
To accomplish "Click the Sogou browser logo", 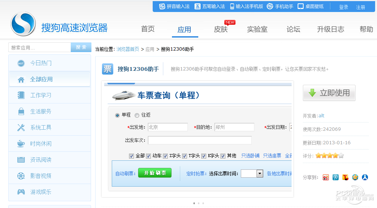I will pyautogui.click(x=23, y=24).
